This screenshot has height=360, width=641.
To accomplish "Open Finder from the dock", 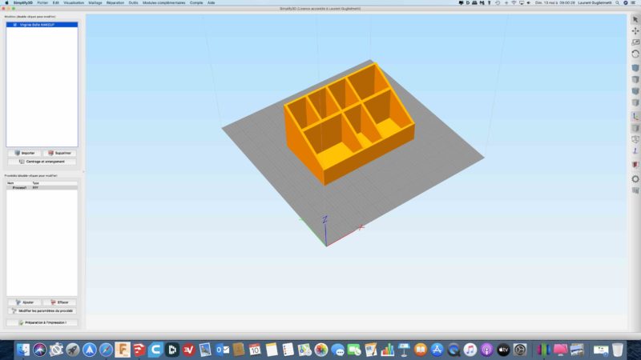I will (23, 350).
